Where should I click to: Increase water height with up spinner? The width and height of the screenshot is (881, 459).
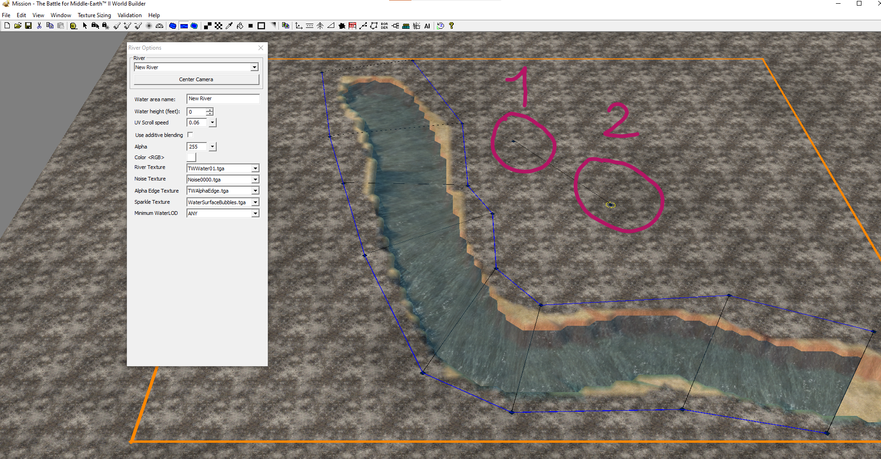(210, 110)
